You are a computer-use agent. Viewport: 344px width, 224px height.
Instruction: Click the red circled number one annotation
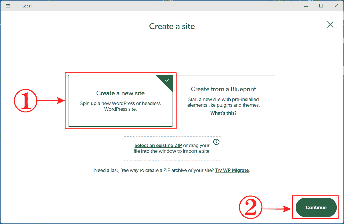pos(25,100)
